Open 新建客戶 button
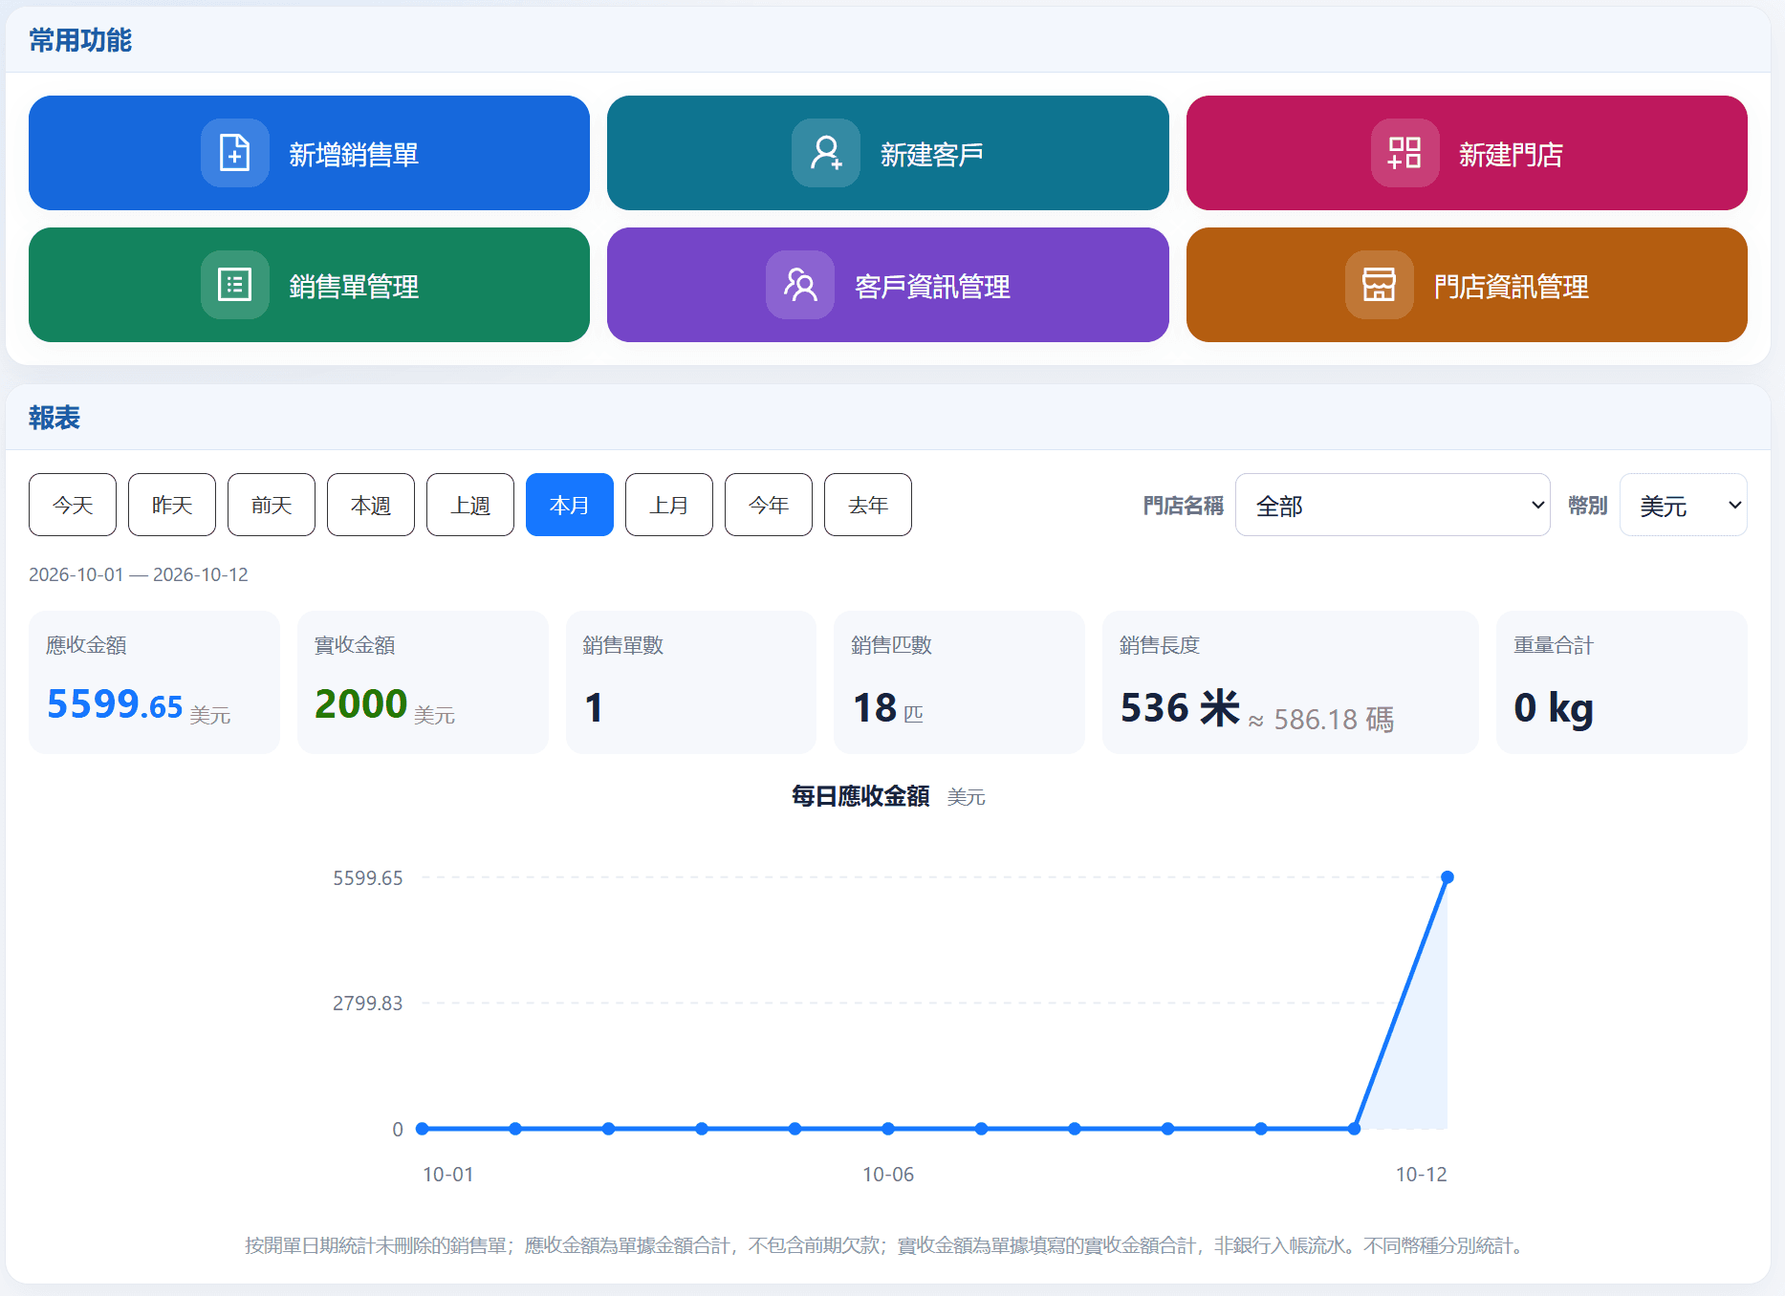This screenshot has width=1785, height=1296. click(x=888, y=153)
